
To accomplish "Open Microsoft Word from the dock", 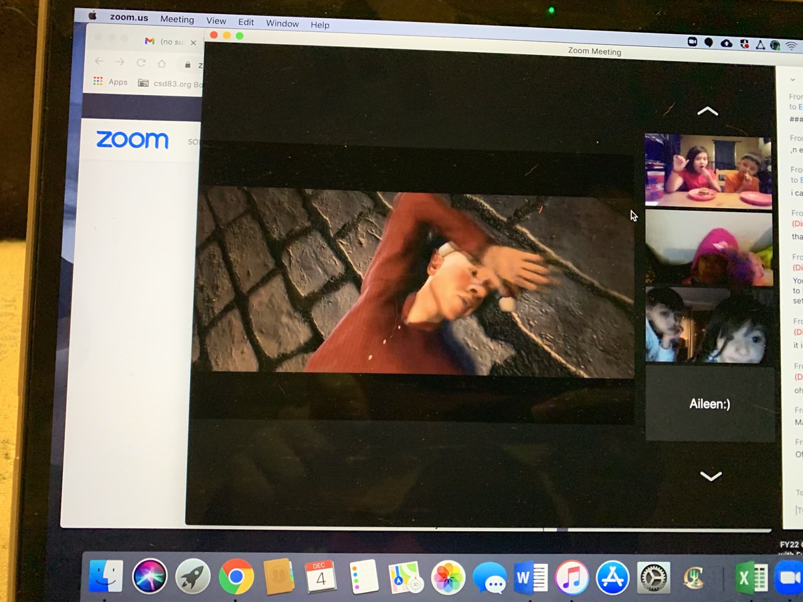I will (531, 577).
